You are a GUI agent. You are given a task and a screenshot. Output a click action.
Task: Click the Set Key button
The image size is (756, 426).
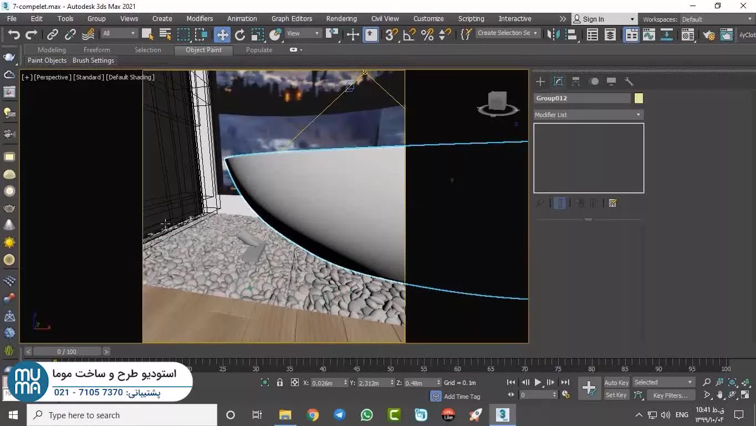click(x=616, y=395)
